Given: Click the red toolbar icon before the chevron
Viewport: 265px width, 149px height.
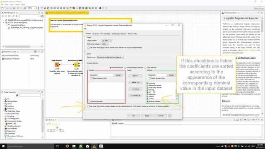Looking at the screenshot, I should coord(100,8).
